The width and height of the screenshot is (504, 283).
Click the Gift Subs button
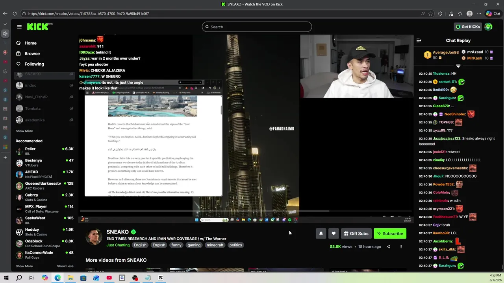356,233
